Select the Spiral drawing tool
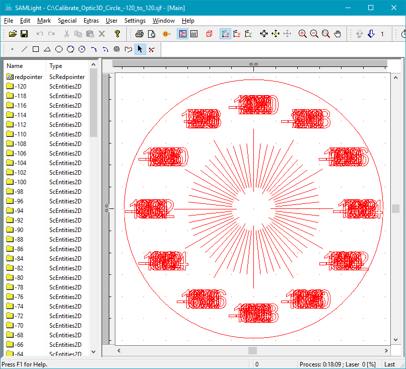This screenshot has height=369, width=406. [x=116, y=49]
